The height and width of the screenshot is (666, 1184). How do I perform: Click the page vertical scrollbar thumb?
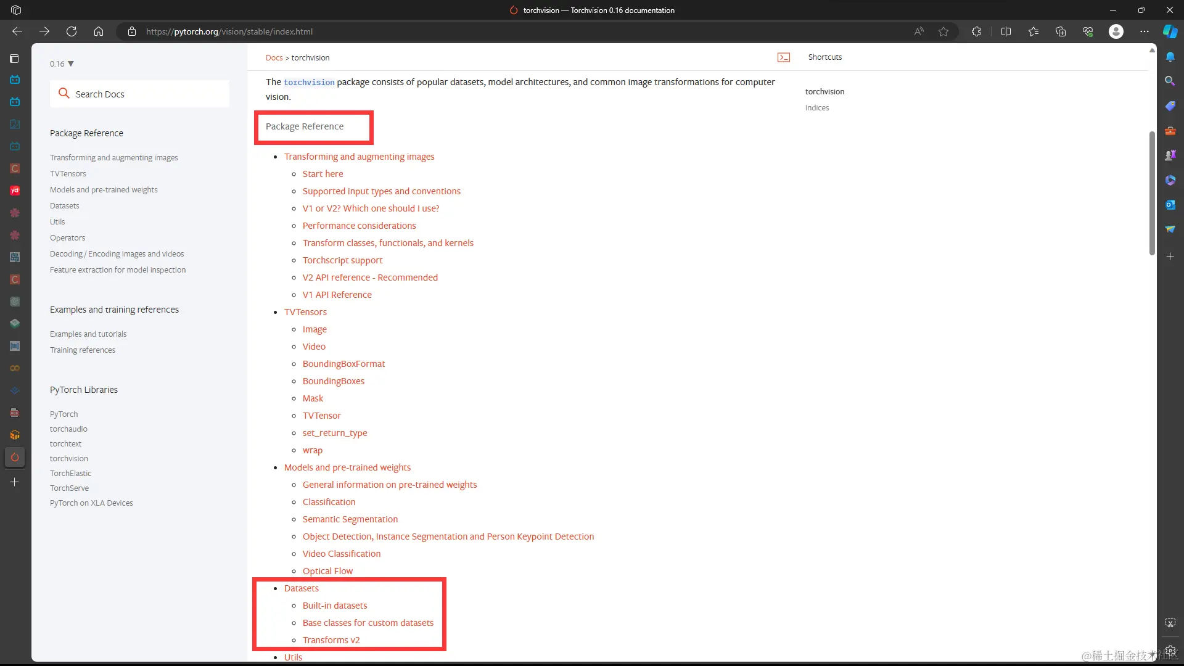tap(1151, 192)
